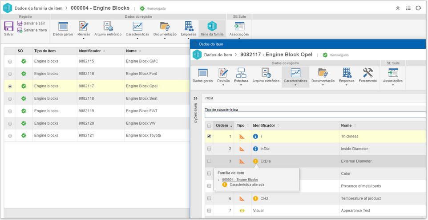This screenshot has height=220, width=428.
Task: Open Documentação in Dados do item window
Action: (323, 75)
